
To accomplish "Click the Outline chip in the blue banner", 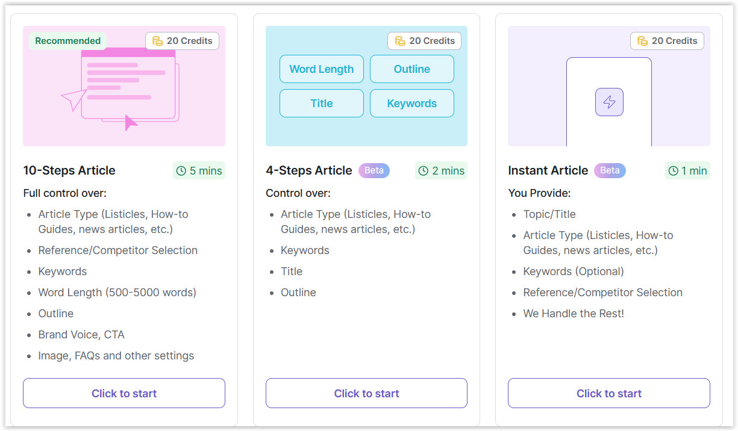I will tap(412, 69).
